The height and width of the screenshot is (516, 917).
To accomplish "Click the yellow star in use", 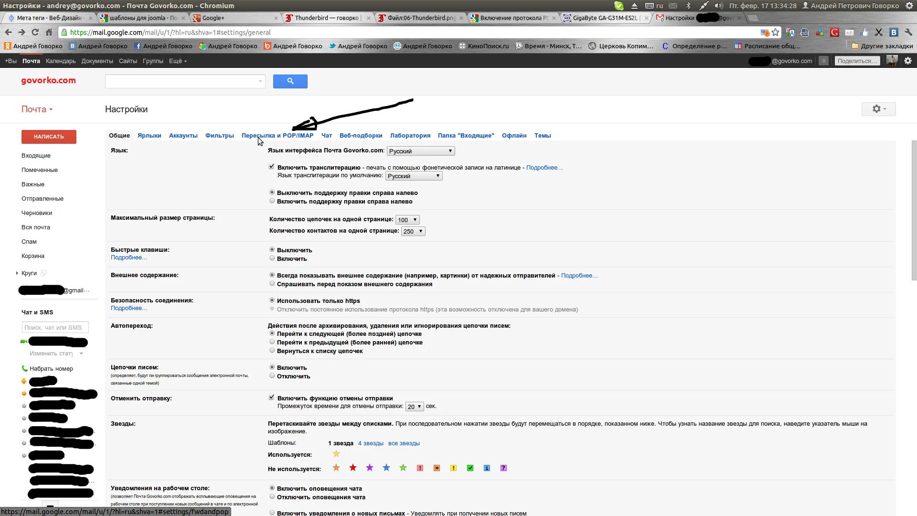I will (x=336, y=454).
